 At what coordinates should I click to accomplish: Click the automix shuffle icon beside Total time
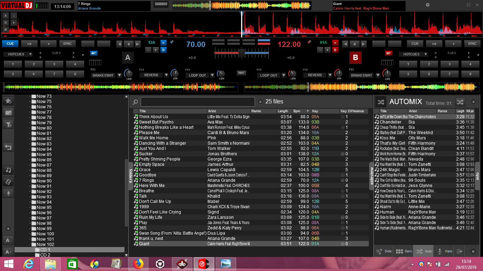[460, 102]
